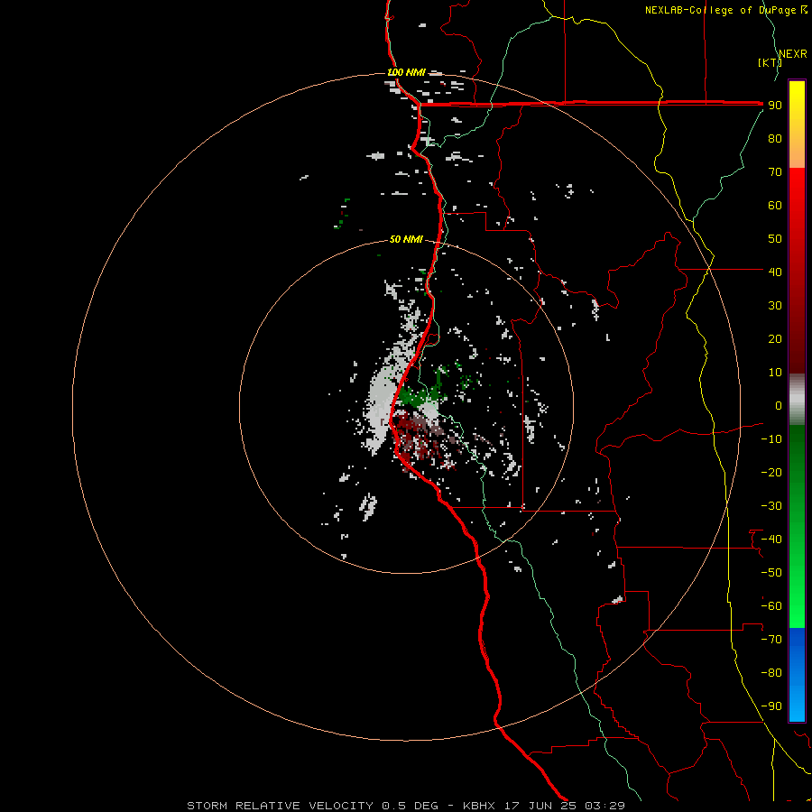
Task: Choose the -70 value on the scale
Action: 771,639
